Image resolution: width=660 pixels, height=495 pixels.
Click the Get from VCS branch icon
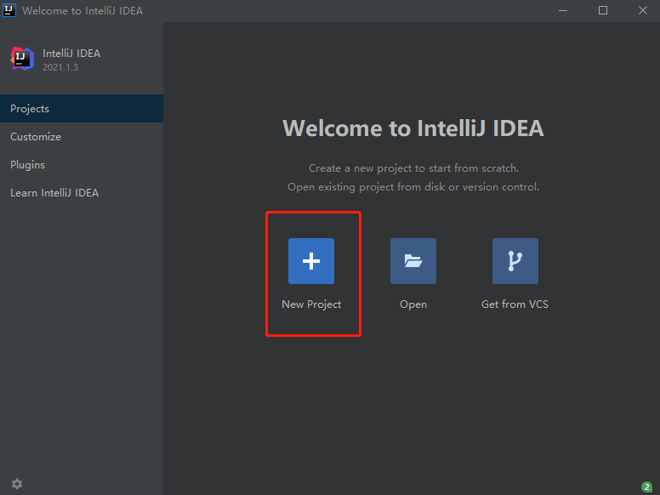[515, 261]
